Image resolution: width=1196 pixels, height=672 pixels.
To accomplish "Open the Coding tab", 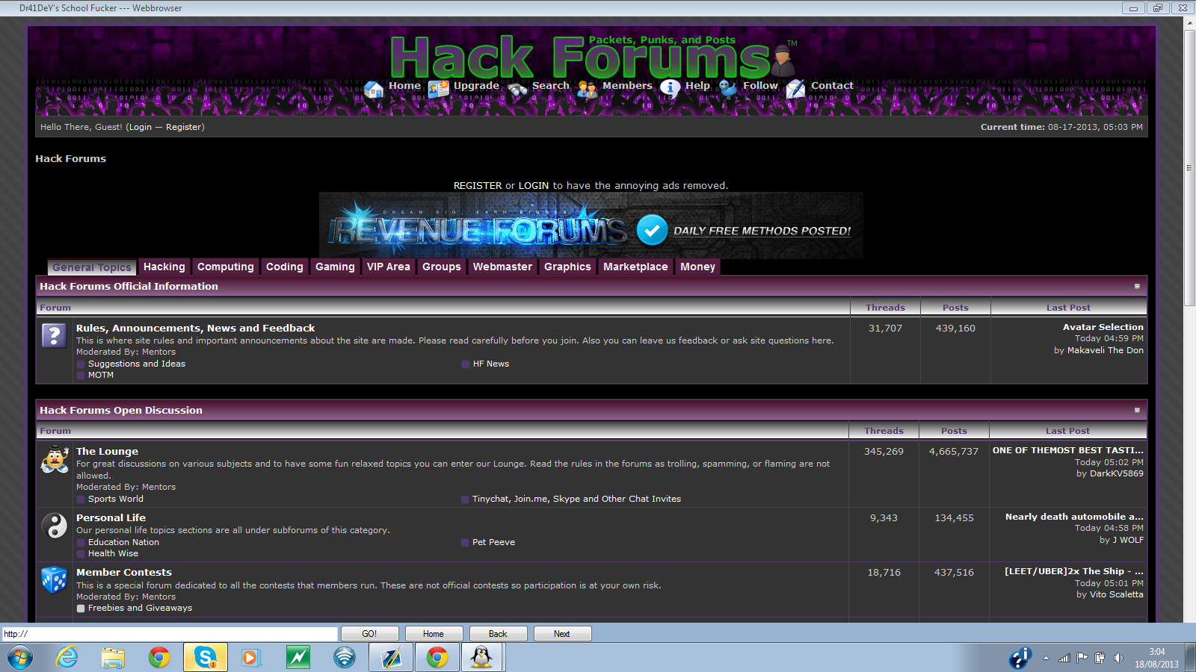I will point(285,267).
